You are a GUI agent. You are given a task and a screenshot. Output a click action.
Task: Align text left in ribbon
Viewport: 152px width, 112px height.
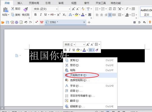point(97,15)
